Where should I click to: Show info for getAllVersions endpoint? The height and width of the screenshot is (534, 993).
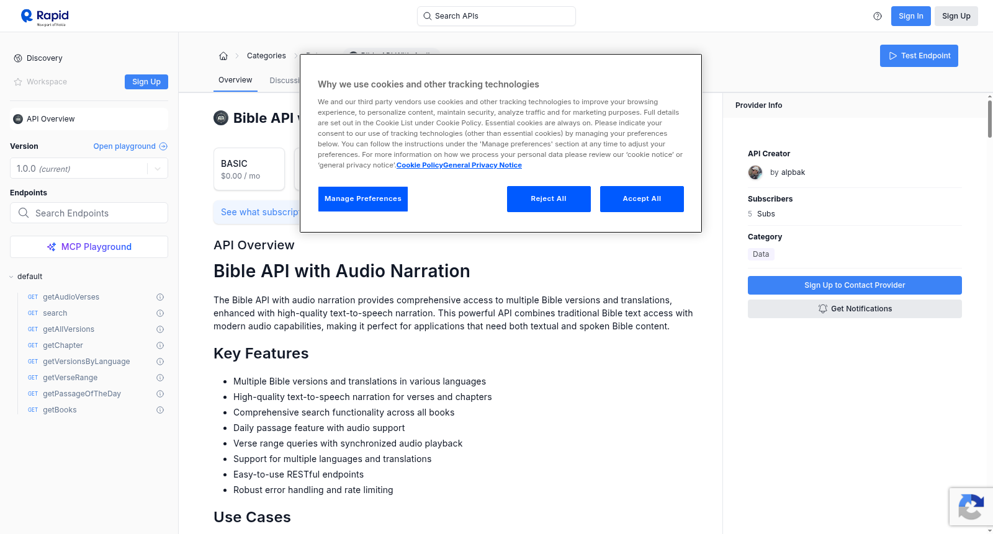[160, 329]
